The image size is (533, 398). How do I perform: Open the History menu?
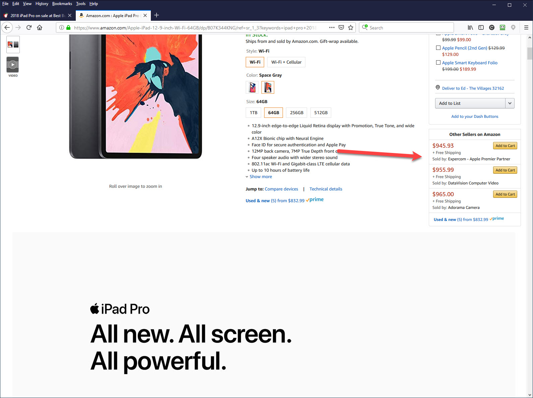coord(42,4)
